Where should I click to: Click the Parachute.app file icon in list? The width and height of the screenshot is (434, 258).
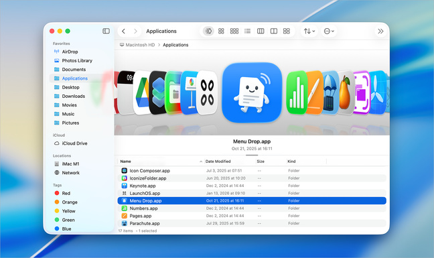[x=125, y=223]
